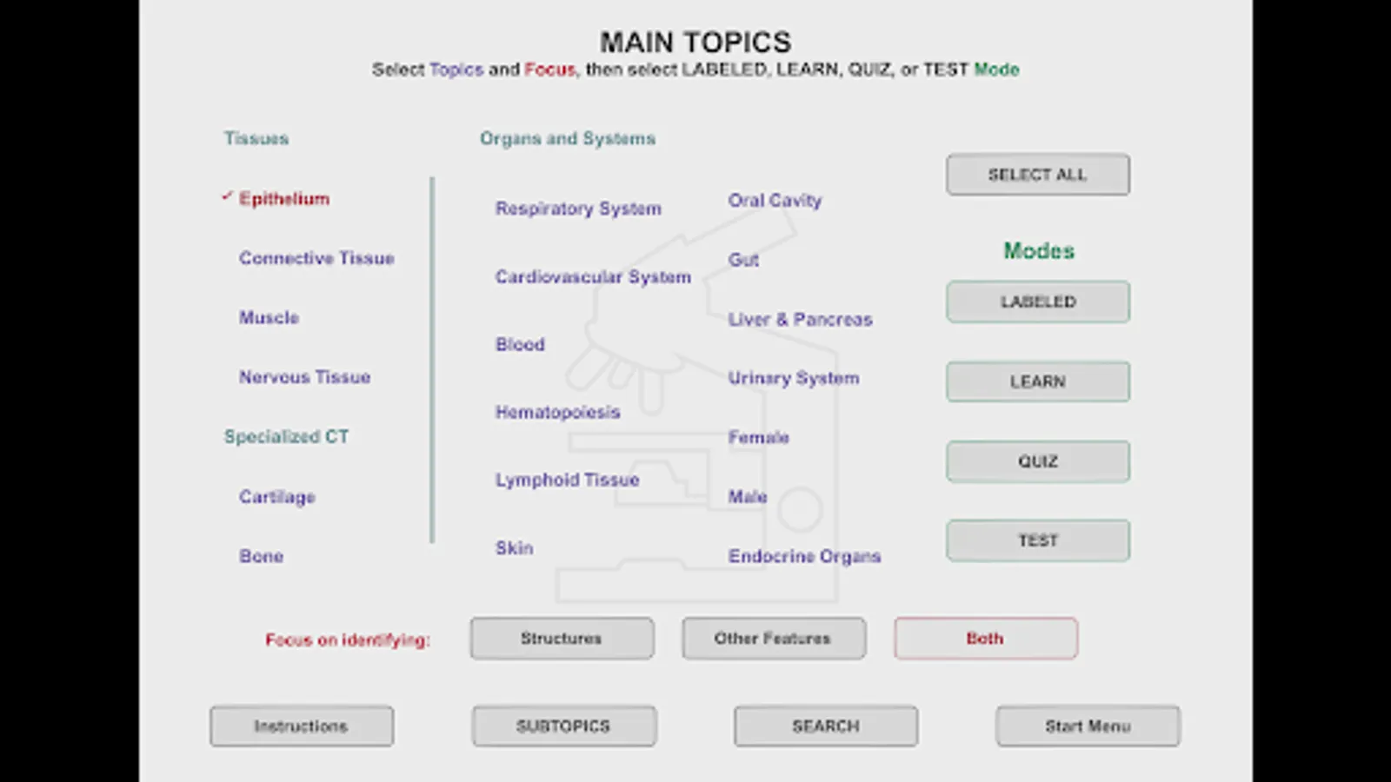Pick the Blood topic

520,344
